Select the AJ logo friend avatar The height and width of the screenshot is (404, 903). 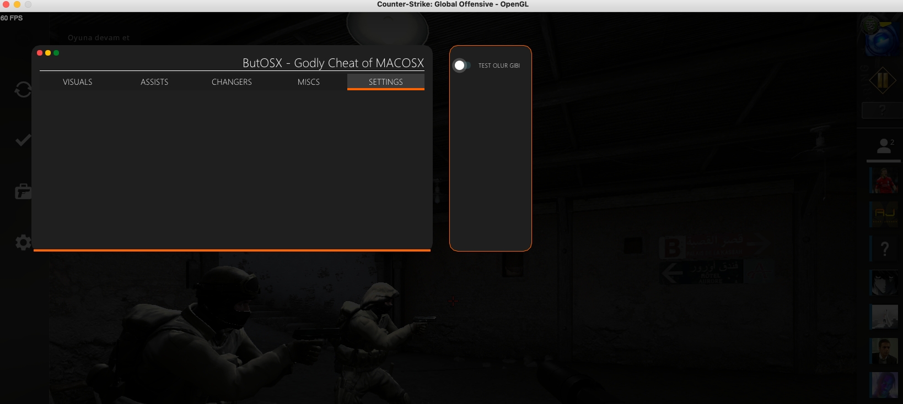coord(884,214)
